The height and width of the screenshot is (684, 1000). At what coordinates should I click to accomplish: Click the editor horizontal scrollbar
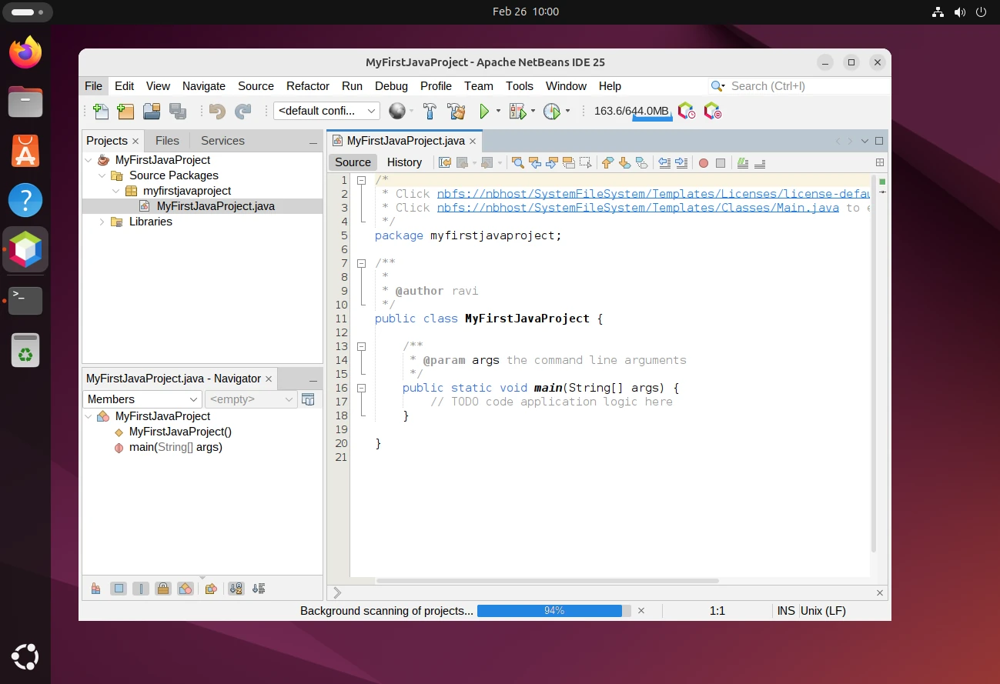click(x=547, y=581)
